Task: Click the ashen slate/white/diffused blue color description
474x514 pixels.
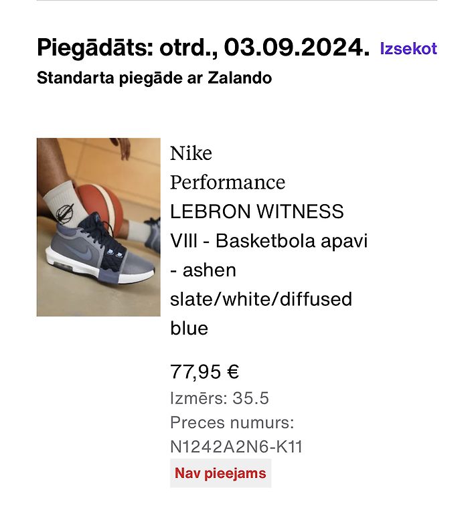Action: point(261,299)
